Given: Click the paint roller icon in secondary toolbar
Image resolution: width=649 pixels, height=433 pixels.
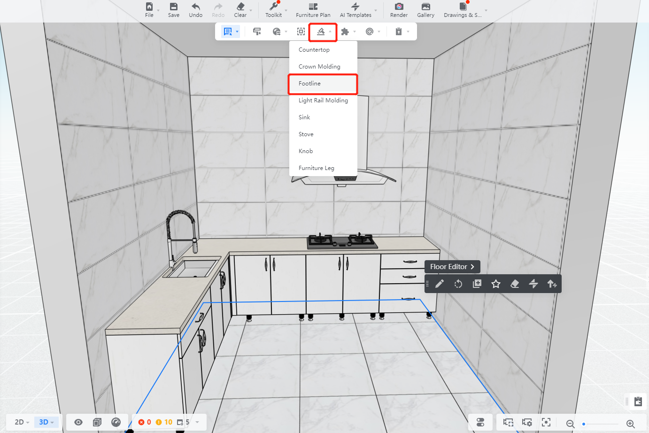Looking at the screenshot, I should (257, 31).
